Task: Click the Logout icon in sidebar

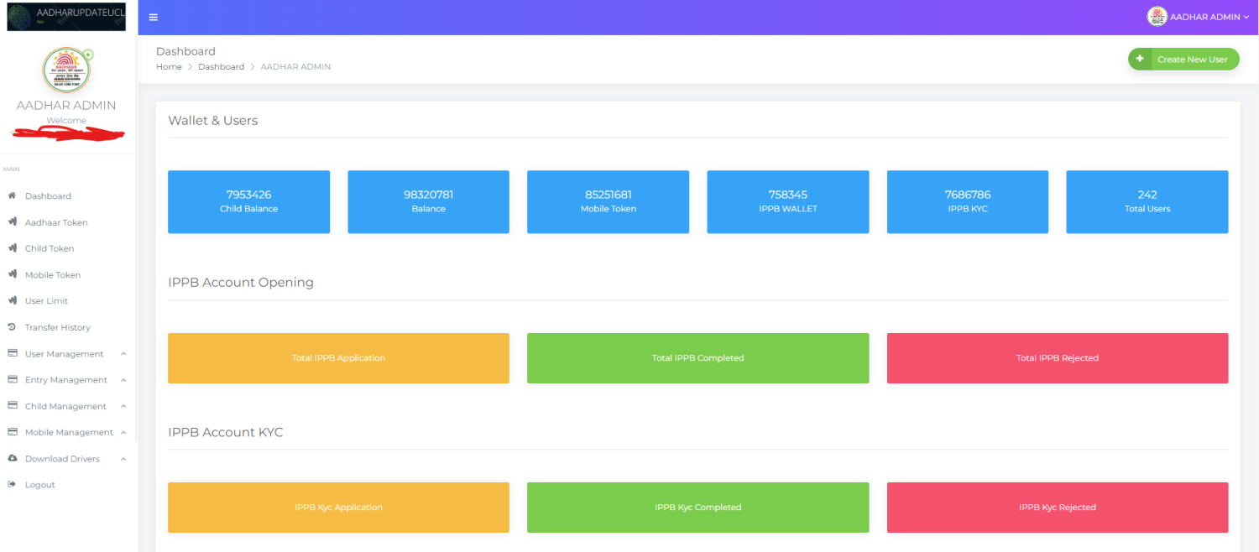Action: point(12,485)
